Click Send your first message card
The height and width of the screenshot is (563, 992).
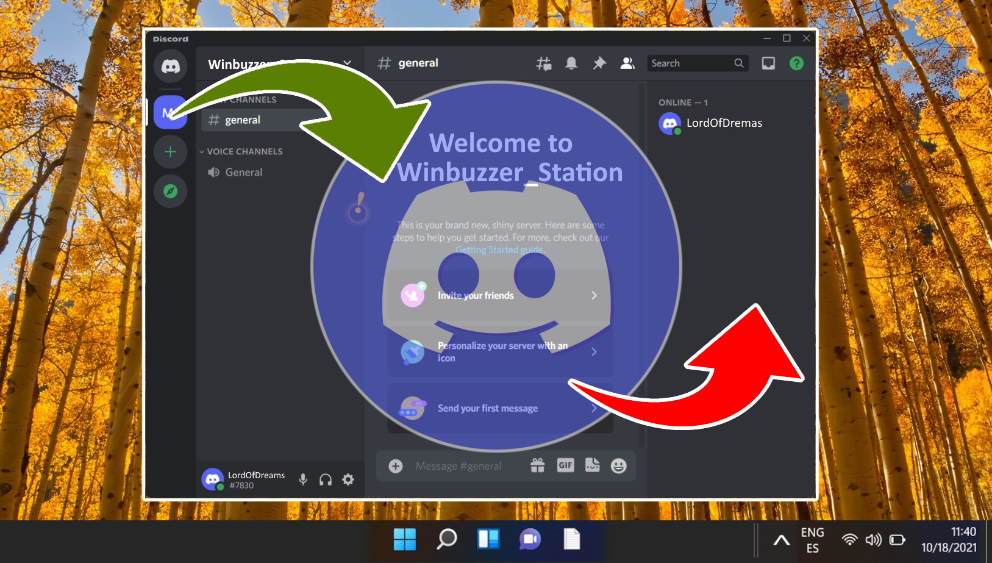[500, 408]
